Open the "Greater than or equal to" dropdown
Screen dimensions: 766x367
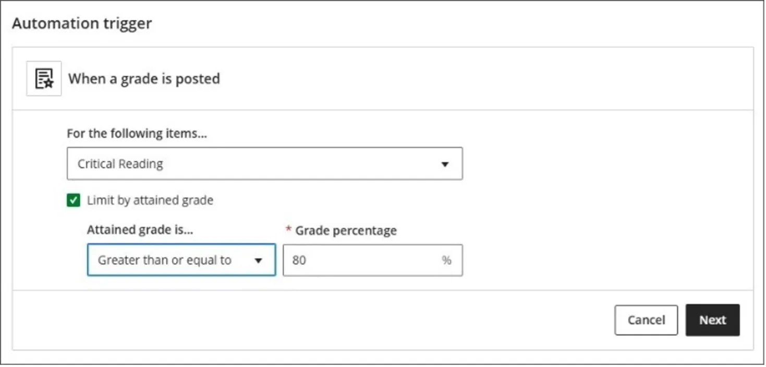coord(181,260)
